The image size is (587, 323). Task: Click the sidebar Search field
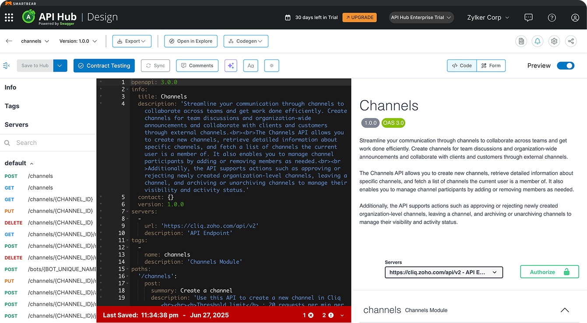(x=48, y=143)
